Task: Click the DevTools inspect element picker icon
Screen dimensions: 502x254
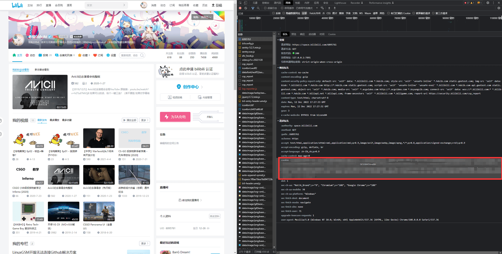Action: [x=240, y=3]
